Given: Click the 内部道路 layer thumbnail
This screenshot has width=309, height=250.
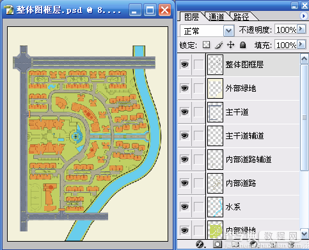Looking at the screenshot, I should point(215,183).
